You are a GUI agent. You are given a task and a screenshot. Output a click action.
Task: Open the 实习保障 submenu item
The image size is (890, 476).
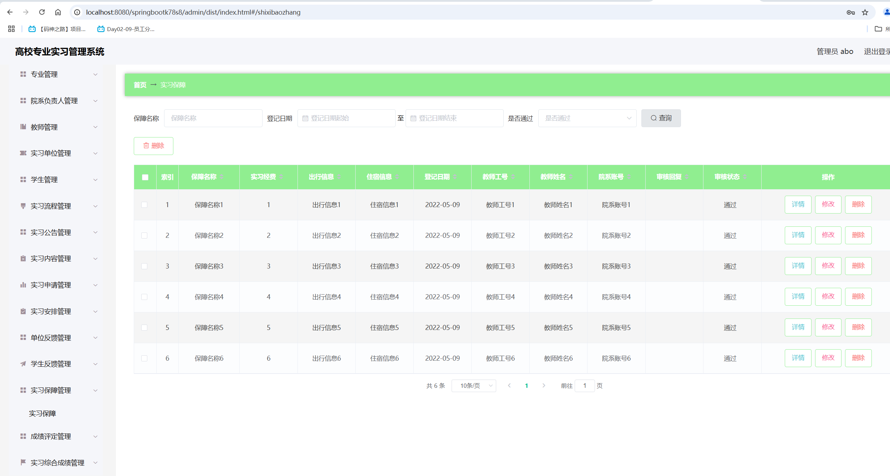click(42, 414)
